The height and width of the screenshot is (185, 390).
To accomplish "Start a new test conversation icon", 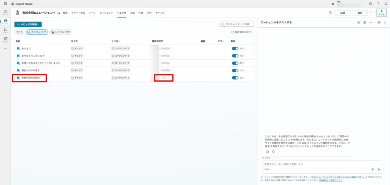I will (x=359, y=23).
